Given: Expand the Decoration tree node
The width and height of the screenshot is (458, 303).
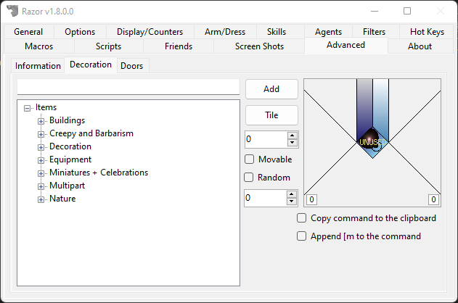Looking at the screenshot, I should pos(41,148).
